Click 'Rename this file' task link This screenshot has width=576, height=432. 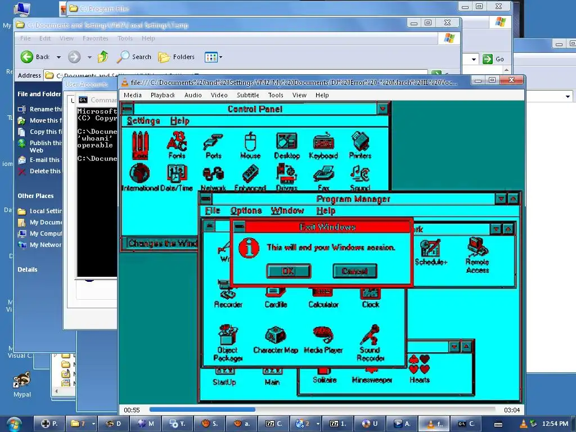40,109
